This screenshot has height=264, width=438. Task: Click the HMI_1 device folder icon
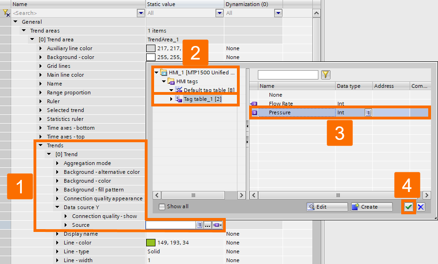coord(164,73)
